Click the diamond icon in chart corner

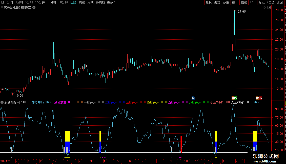pos(264,8)
